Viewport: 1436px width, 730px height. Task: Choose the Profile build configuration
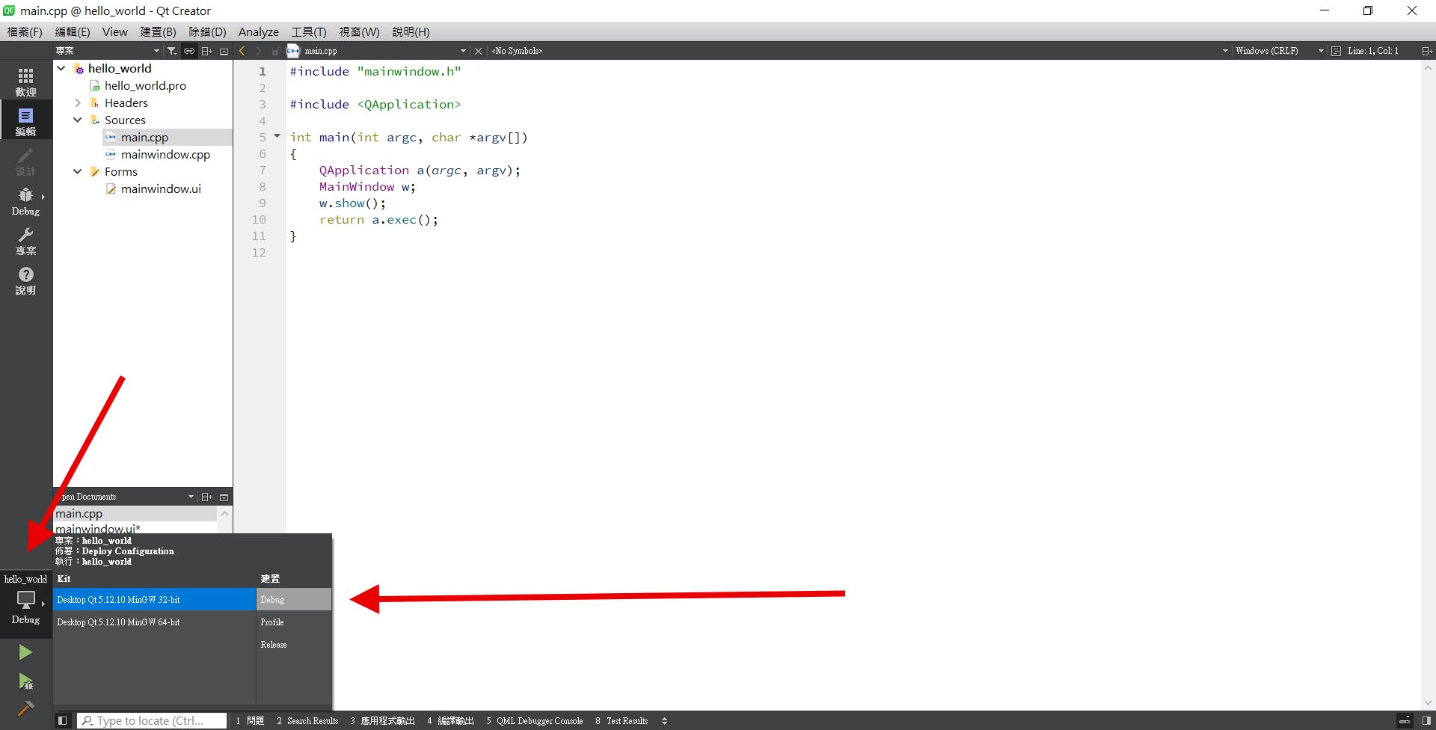(294, 622)
